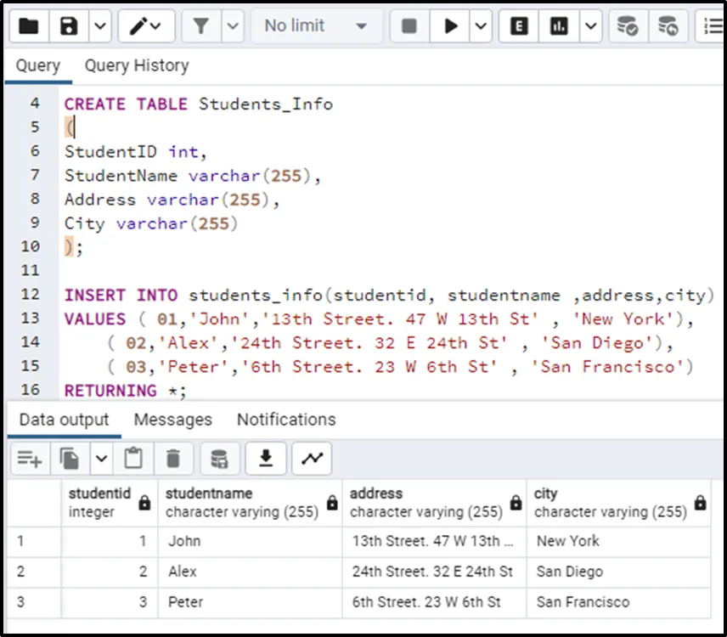Click the Delete row trash icon
727x637 pixels.
(x=173, y=459)
